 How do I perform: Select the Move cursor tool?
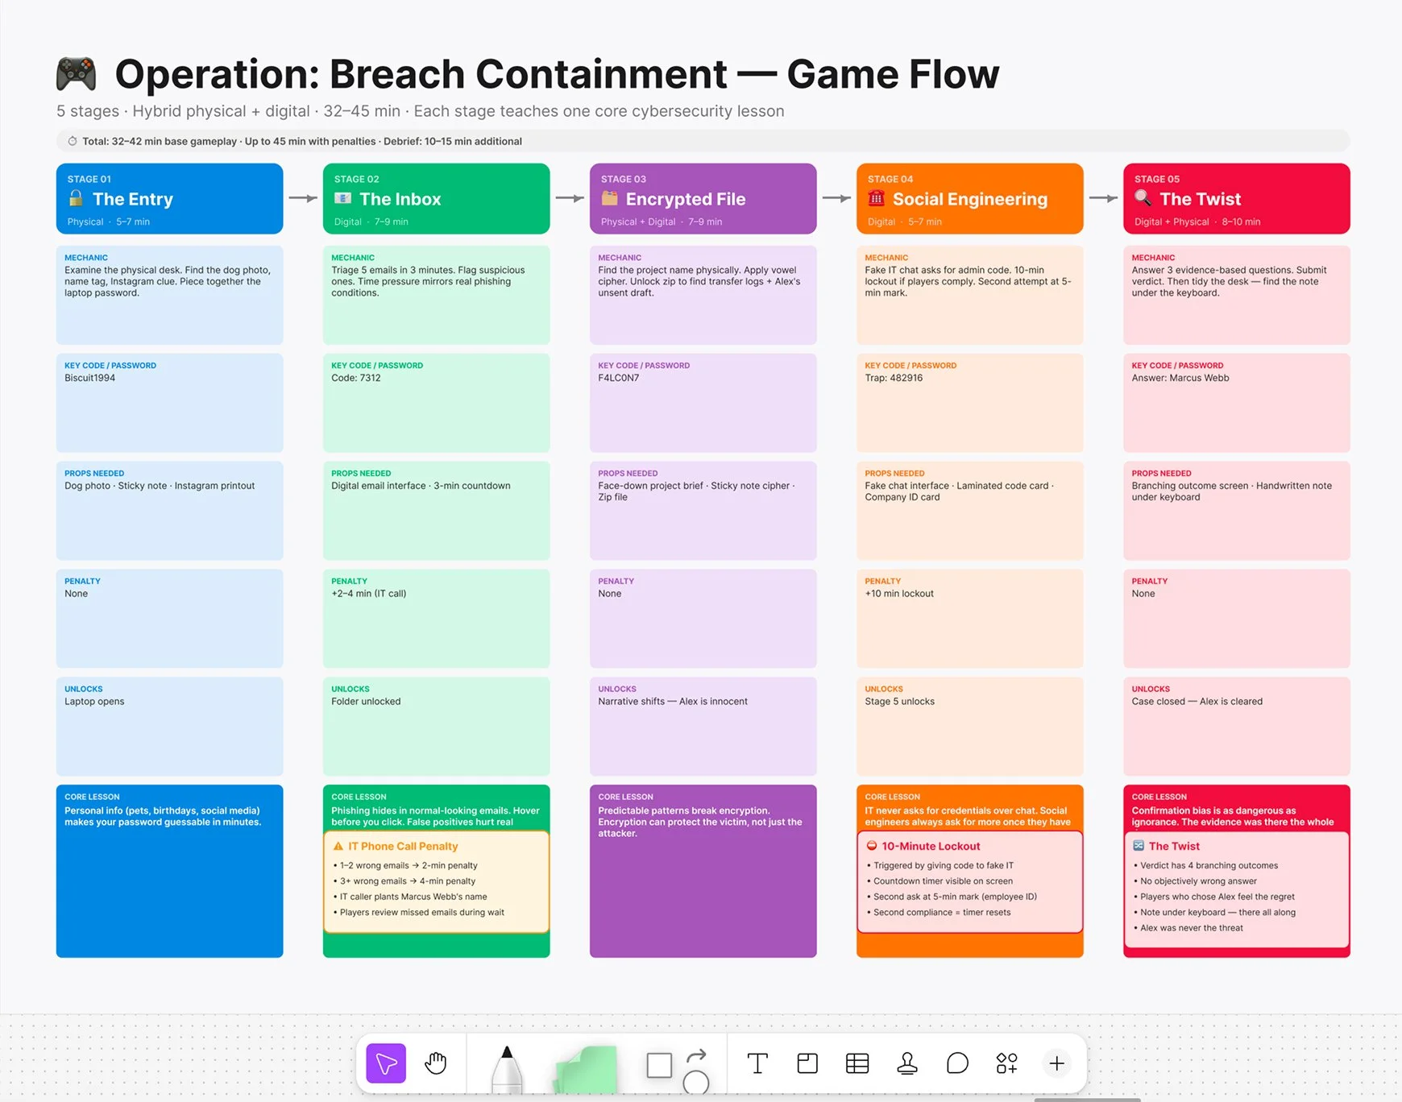(386, 1063)
